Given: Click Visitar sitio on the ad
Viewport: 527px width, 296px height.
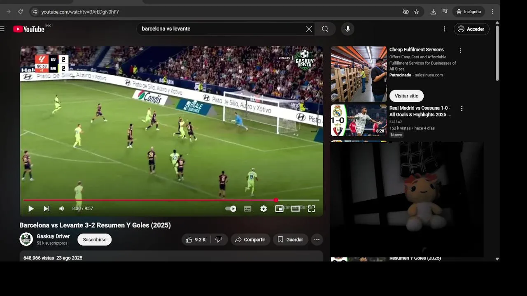Looking at the screenshot, I should pos(406,96).
